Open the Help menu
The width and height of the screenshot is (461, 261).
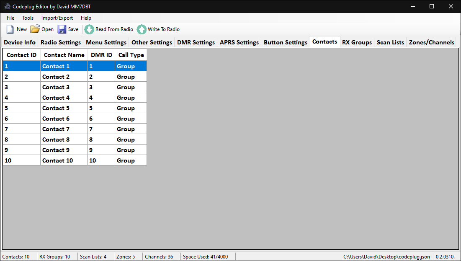tap(86, 18)
